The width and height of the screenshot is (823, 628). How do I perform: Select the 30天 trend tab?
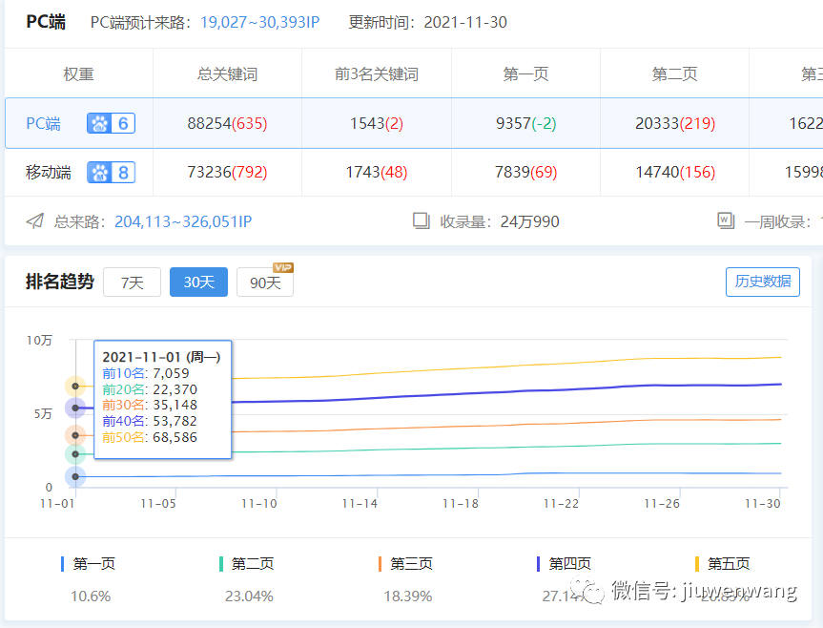tap(198, 283)
